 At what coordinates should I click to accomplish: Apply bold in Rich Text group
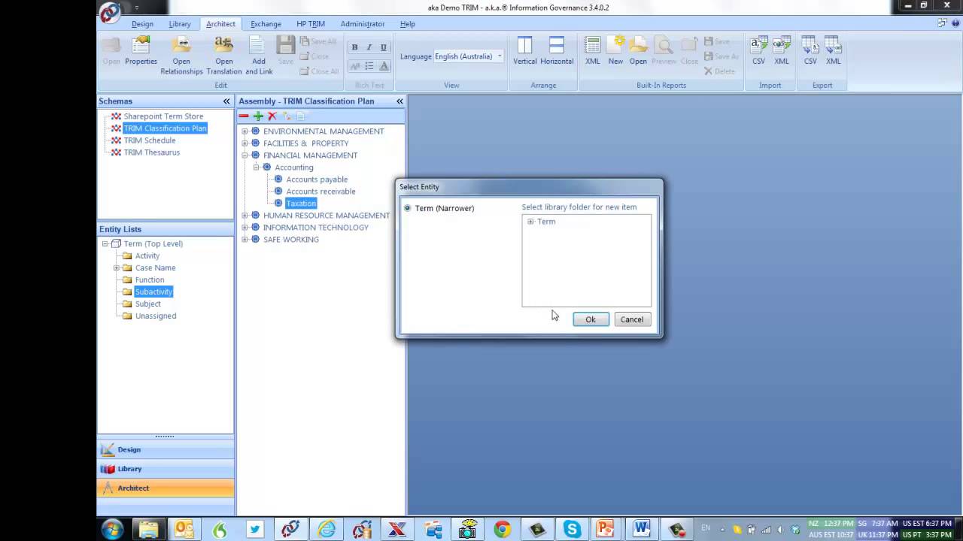click(354, 47)
